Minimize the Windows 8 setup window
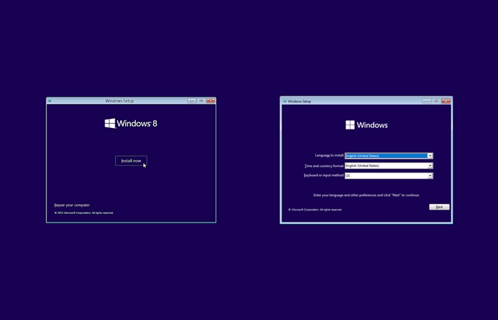Image resolution: width=498 pixels, height=320 pixels. 191,101
